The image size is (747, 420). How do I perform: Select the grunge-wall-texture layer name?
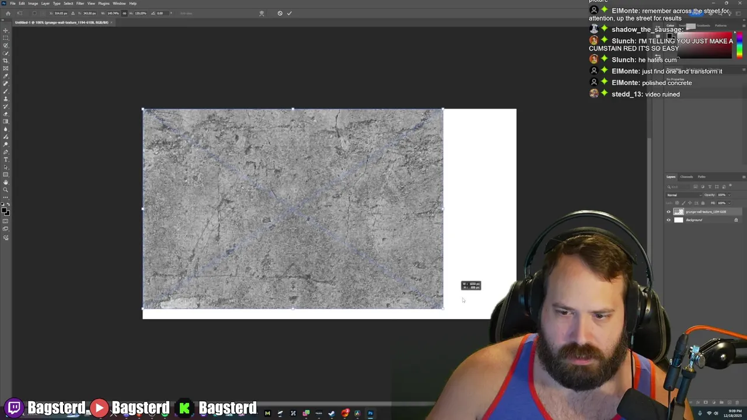pos(706,212)
